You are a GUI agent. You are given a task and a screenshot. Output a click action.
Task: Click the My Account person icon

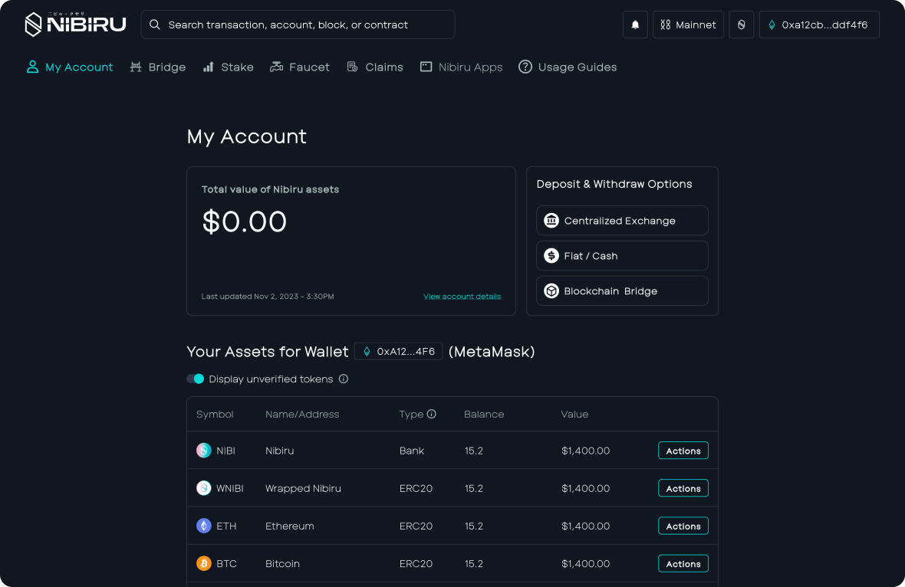point(32,67)
